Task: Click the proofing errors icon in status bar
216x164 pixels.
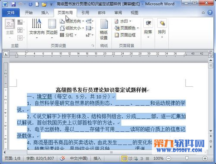Action: (x=62, y=158)
